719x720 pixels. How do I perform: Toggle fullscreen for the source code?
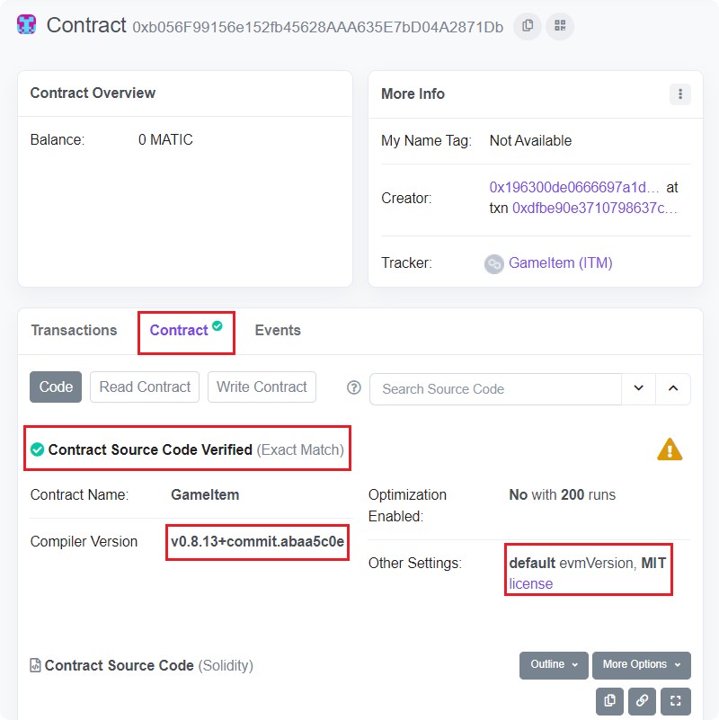pyautogui.click(x=675, y=701)
